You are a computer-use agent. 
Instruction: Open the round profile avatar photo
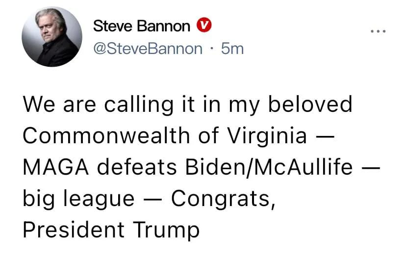[52, 37]
